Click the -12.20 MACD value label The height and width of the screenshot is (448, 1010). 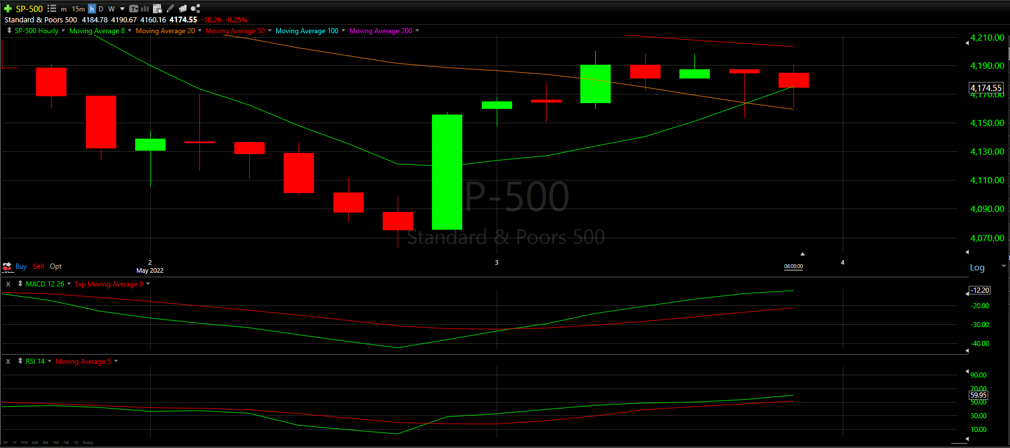coord(980,290)
